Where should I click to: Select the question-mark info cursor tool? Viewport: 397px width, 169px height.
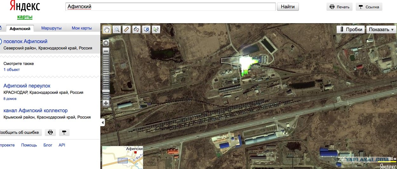156,29
